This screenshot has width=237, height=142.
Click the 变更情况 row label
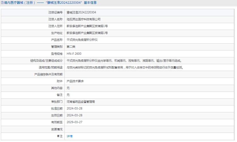[57, 129]
